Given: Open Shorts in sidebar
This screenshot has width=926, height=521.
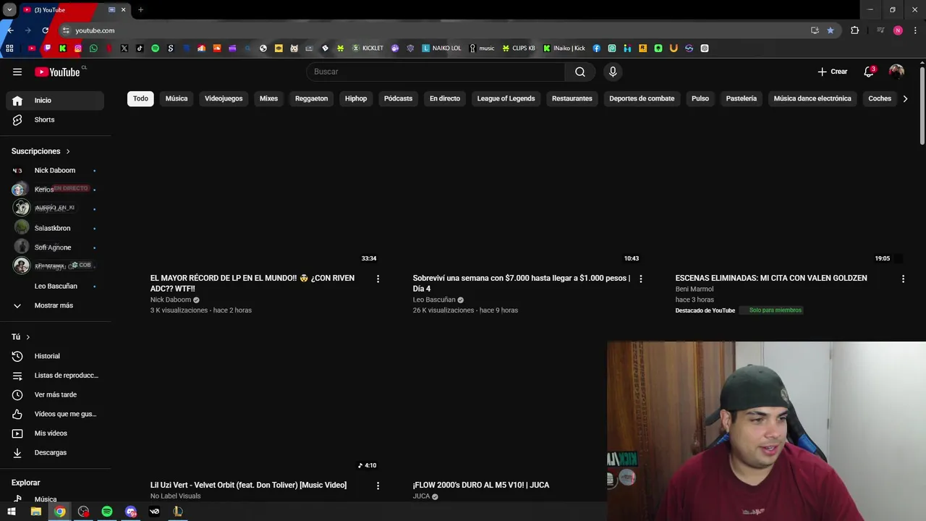Looking at the screenshot, I should (x=55, y=119).
